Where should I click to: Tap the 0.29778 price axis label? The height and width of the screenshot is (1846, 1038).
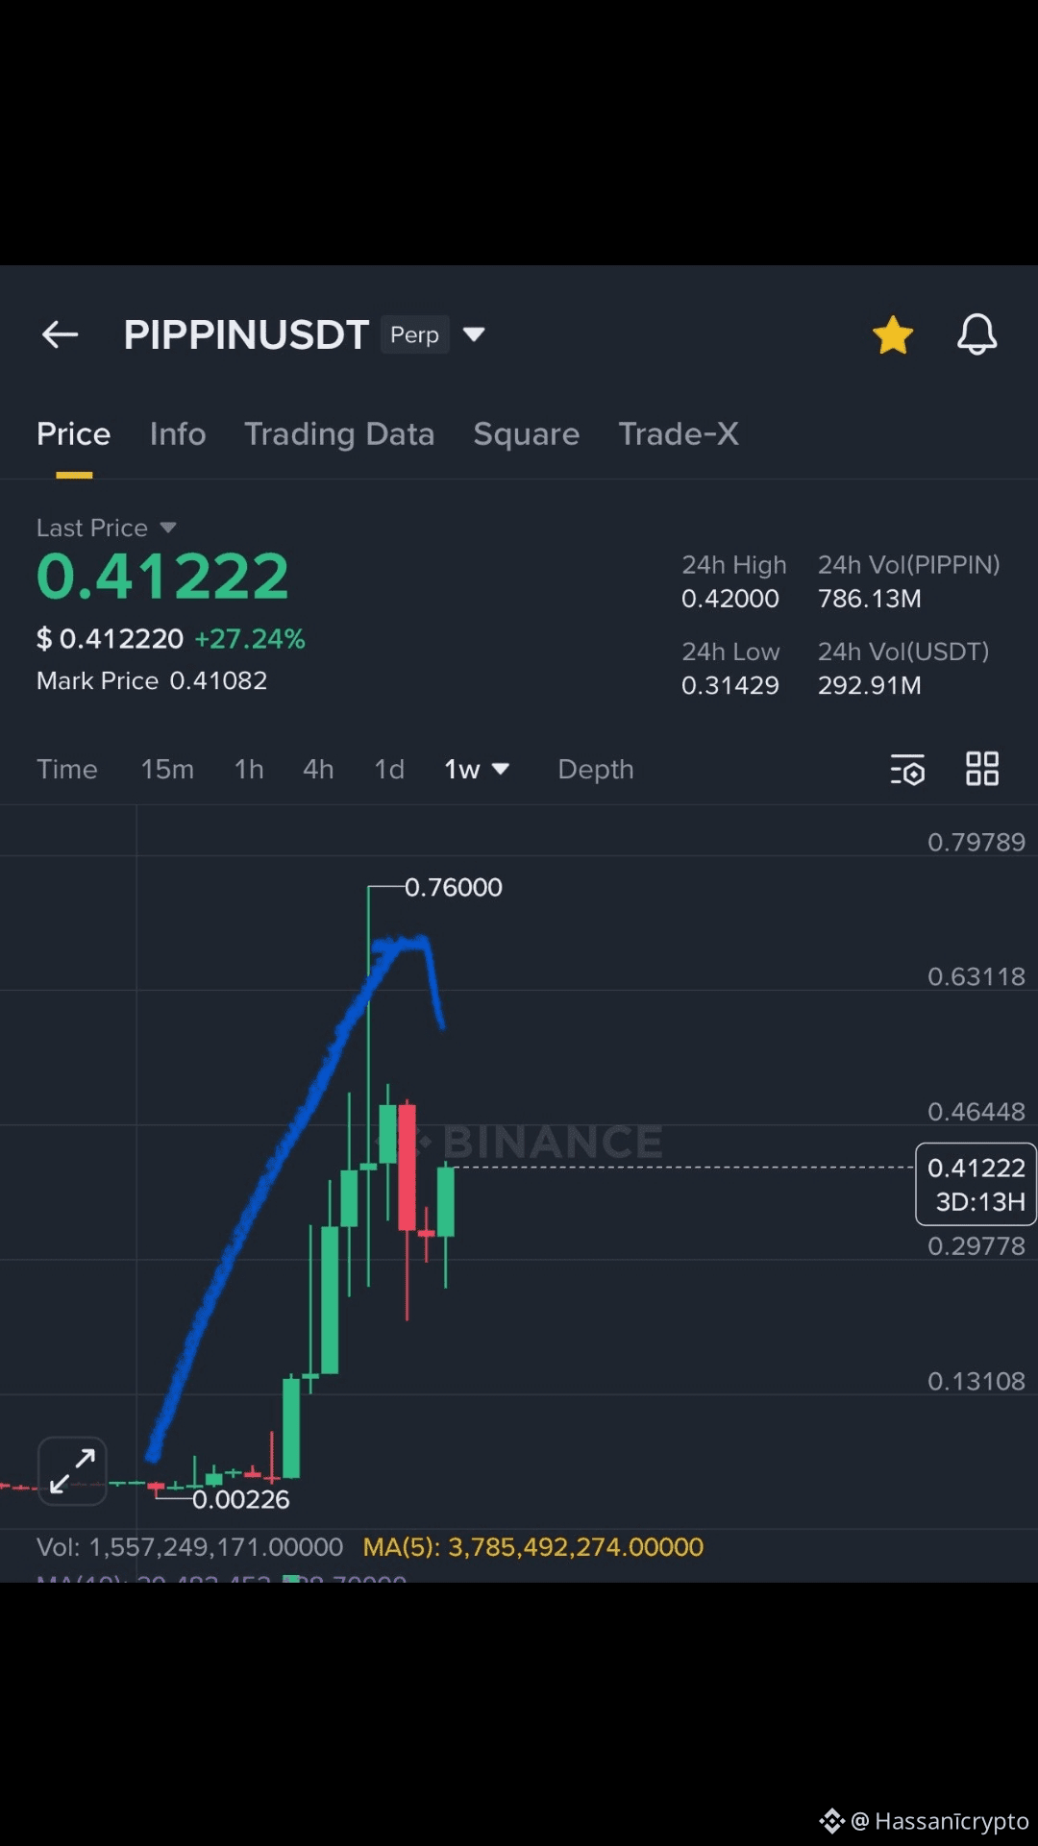(976, 1246)
